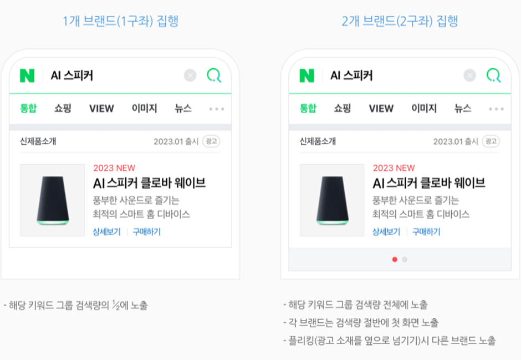Viewport: 521px width, 360px height.
Task: Switch to 뉴스 tab in right mockup
Action: click(463, 108)
